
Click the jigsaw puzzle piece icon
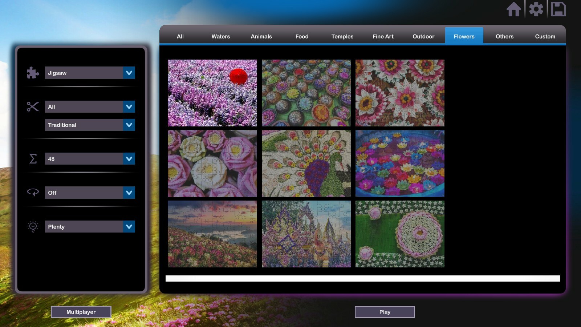click(x=32, y=73)
